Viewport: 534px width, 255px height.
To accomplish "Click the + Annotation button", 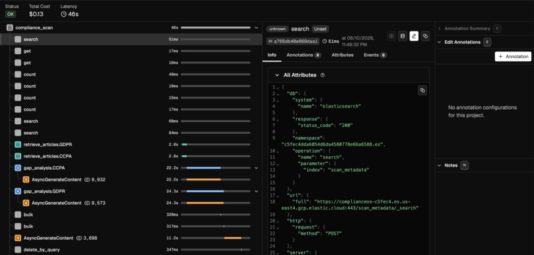I will (x=513, y=57).
